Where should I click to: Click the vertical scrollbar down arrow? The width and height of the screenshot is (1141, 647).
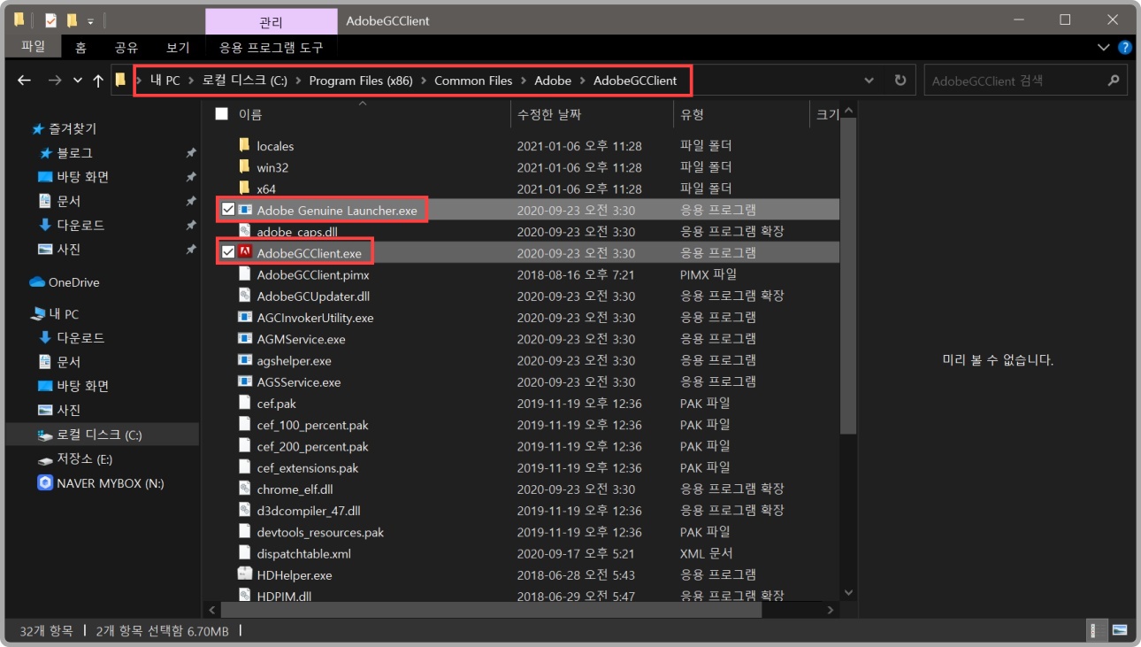[x=848, y=593]
